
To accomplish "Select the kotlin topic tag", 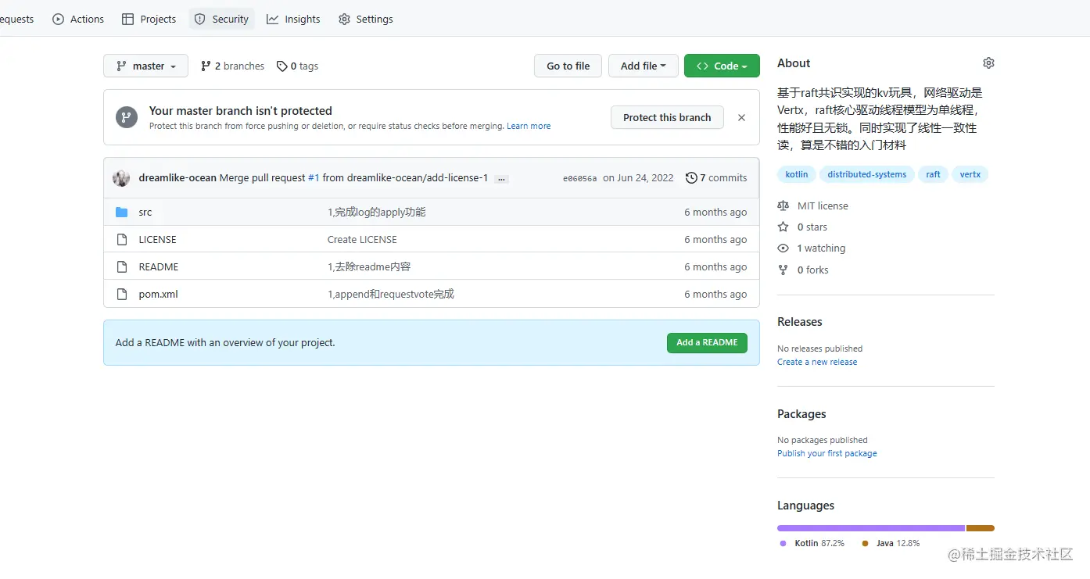I will pos(797,175).
